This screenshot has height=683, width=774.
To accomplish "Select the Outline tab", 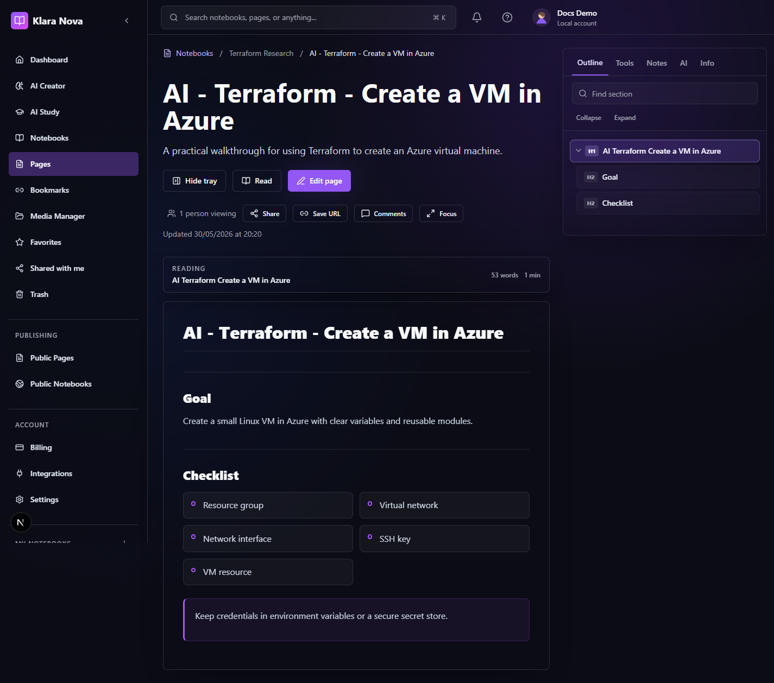I will click(590, 63).
